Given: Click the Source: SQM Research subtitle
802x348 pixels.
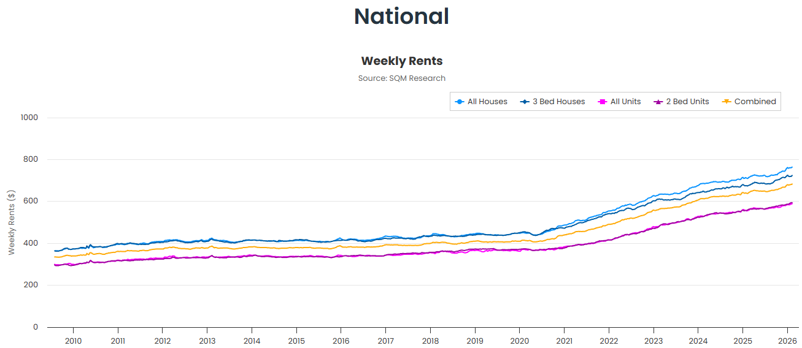Looking at the screenshot, I should coord(401,78).
